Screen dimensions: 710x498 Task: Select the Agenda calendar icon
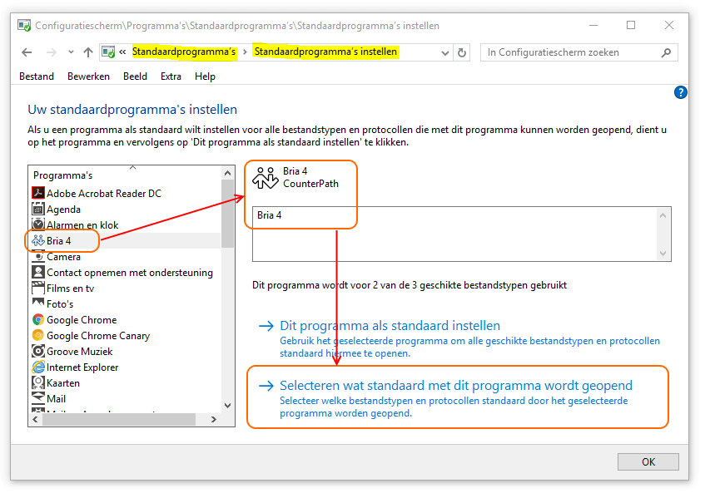tap(38, 209)
